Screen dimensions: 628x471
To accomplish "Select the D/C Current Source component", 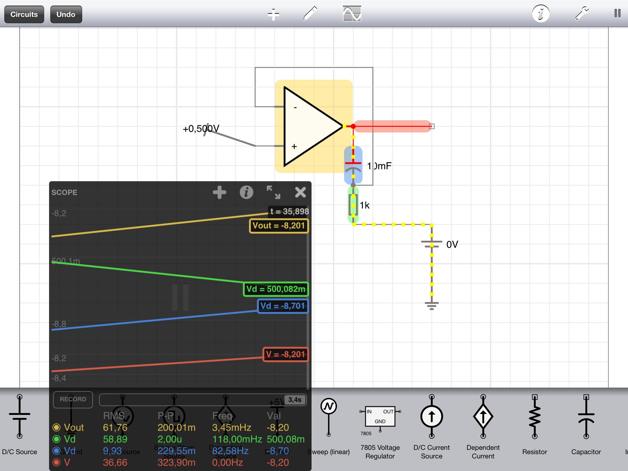I will pyautogui.click(x=432, y=427).
